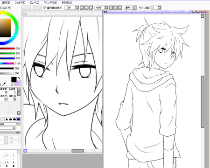210x168 pixels.
Task: Click the undo toolbar icon
Action: coord(24,7)
